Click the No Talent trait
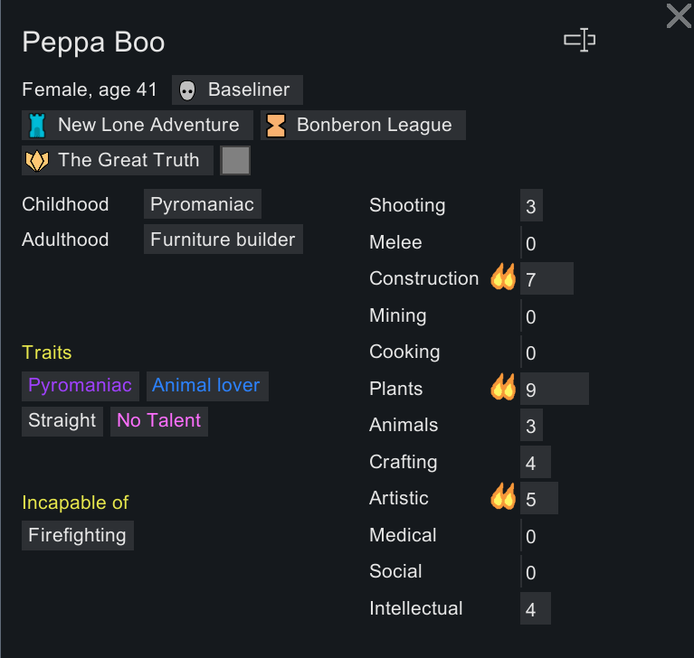This screenshot has height=658, width=694. click(159, 421)
